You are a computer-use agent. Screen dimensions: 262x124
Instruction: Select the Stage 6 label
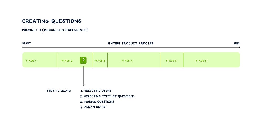point(201,61)
